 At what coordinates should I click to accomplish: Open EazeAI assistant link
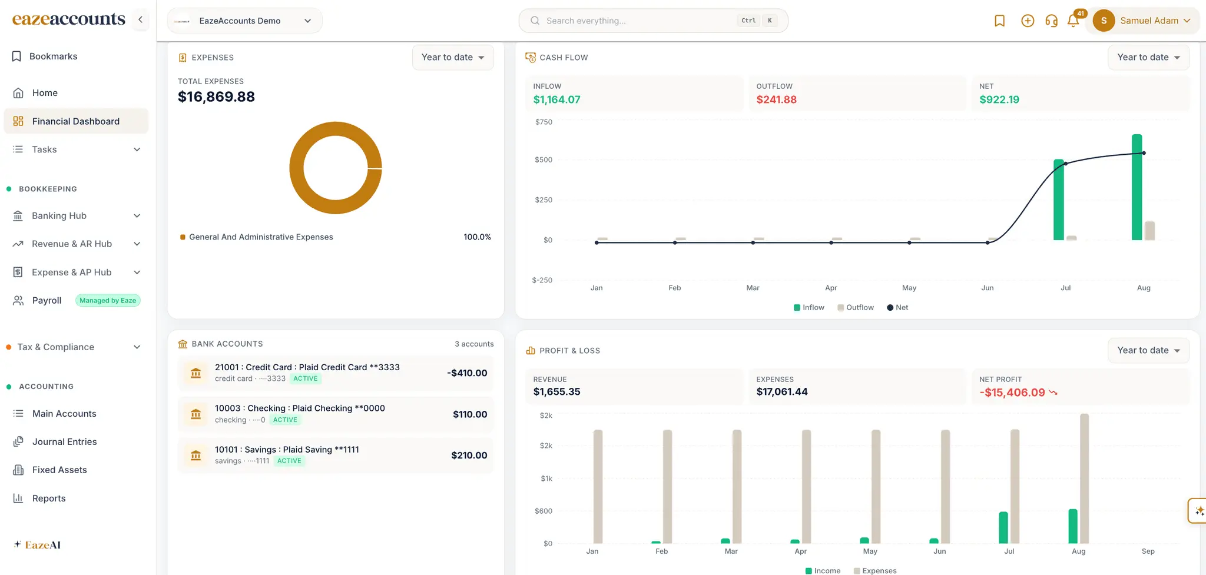[37, 545]
